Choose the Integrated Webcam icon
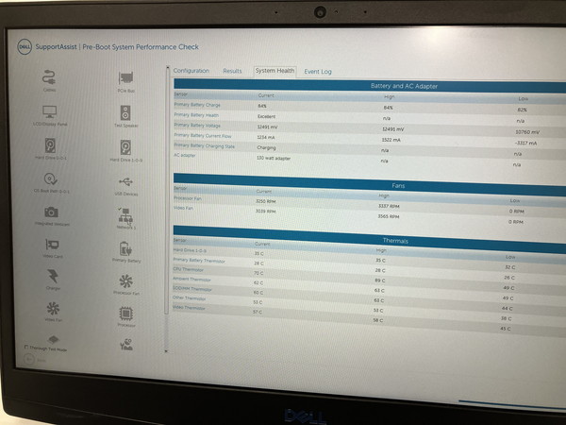Image resolution: width=566 pixels, height=425 pixels. coord(51,212)
